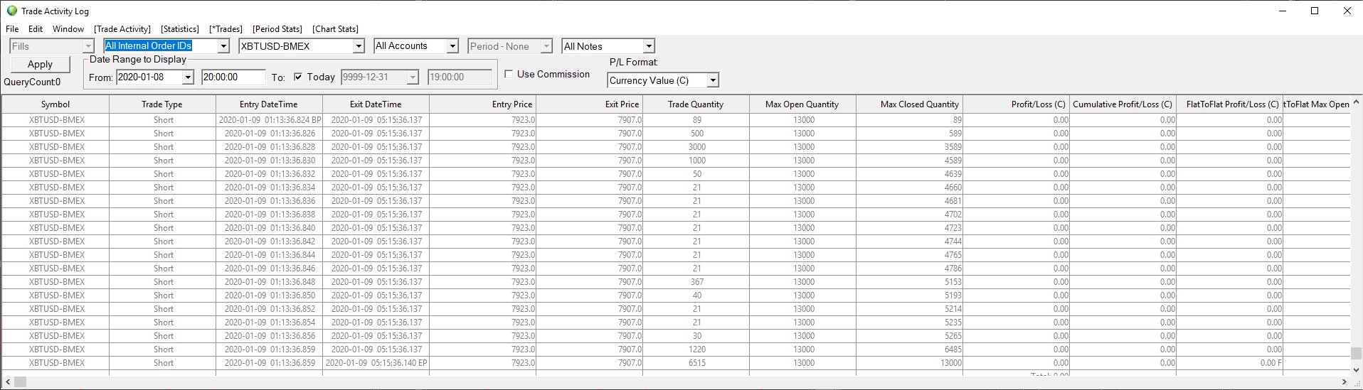The image size is (1363, 390).
Task: Click the entry time 01:13:36.846 cell
Action: (x=270, y=269)
